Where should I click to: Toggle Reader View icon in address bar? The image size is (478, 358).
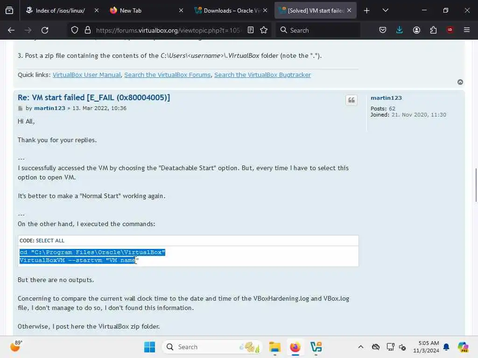(251, 30)
